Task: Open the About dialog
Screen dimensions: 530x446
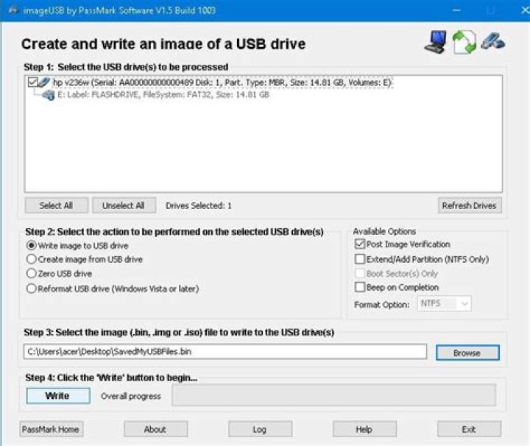Action: (x=155, y=429)
